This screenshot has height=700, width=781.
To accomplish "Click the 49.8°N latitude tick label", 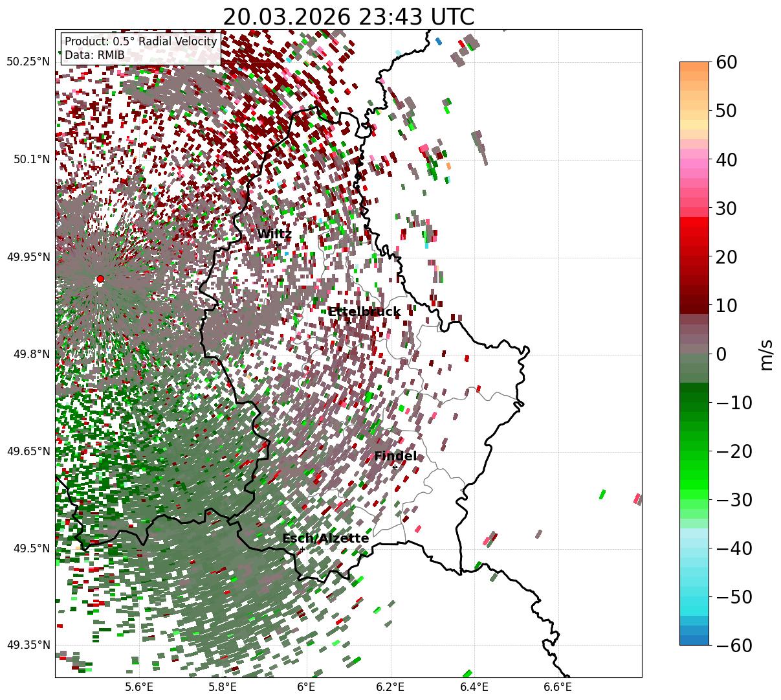I will [32, 354].
